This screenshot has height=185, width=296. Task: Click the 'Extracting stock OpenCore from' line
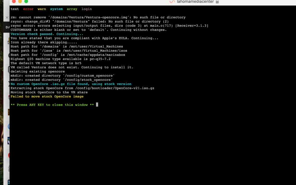point(82,88)
